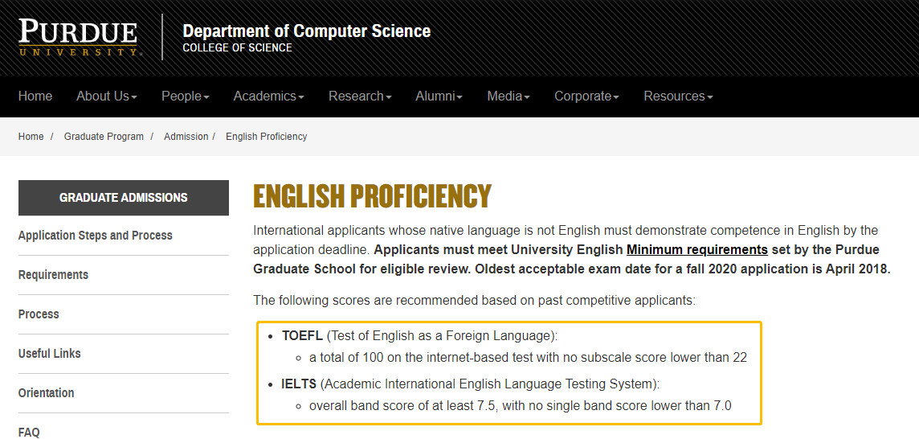
Task: Open the Research dropdown
Action: (x=359, y=96)
